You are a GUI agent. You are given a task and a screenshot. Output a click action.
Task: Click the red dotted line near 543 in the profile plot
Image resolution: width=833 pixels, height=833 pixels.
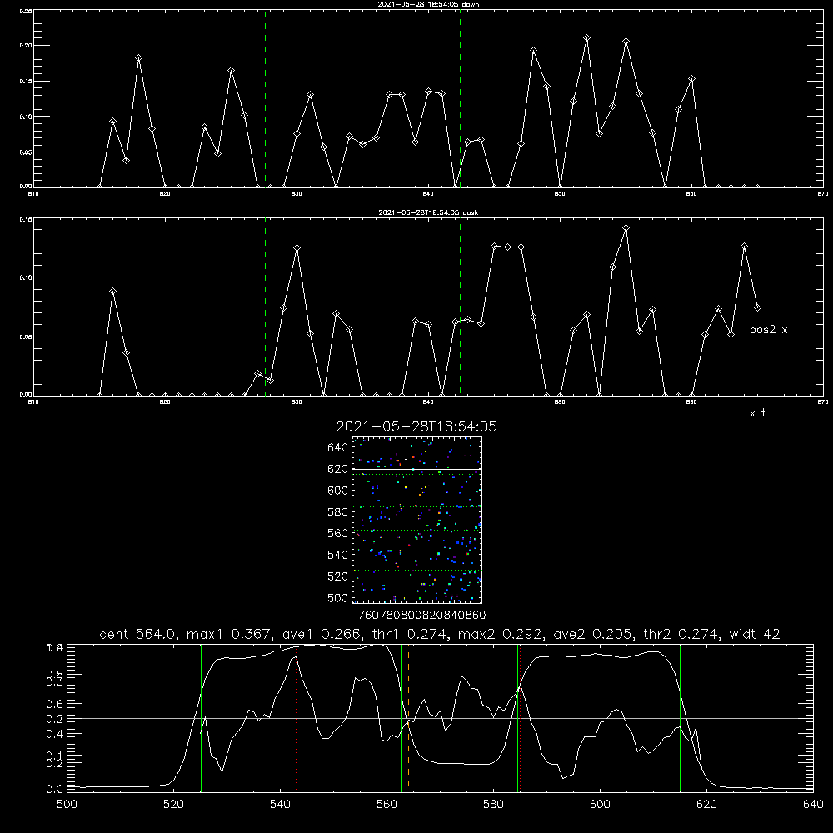pos(297,717)
